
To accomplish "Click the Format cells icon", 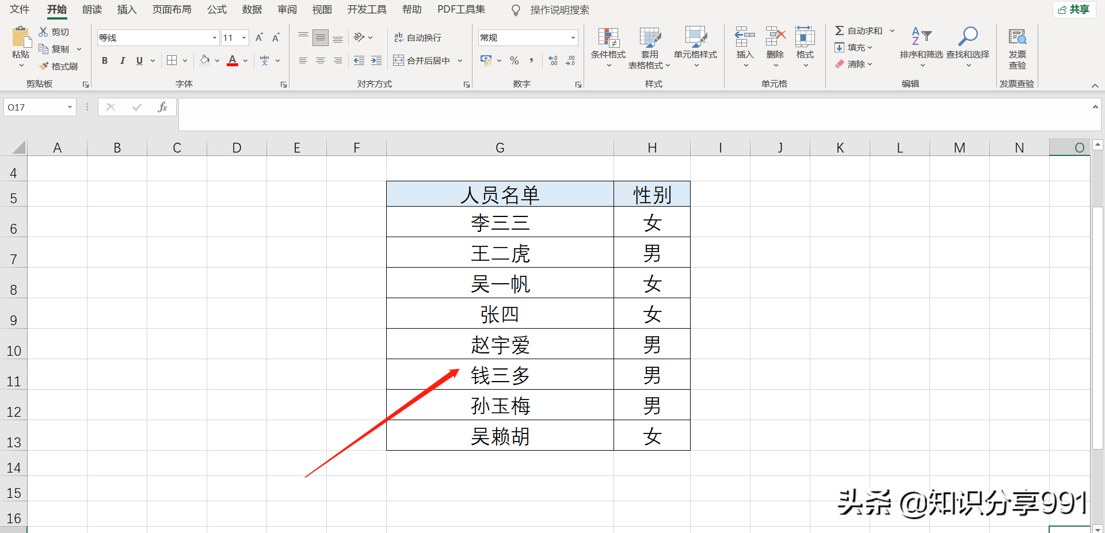I will [x=805, y=37].
